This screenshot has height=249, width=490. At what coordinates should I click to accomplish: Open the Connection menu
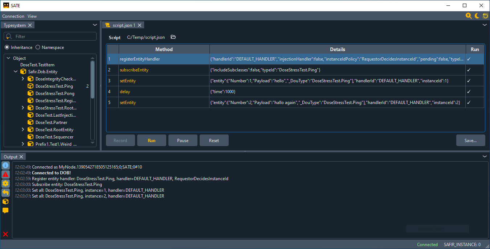(x=13, y=16)
